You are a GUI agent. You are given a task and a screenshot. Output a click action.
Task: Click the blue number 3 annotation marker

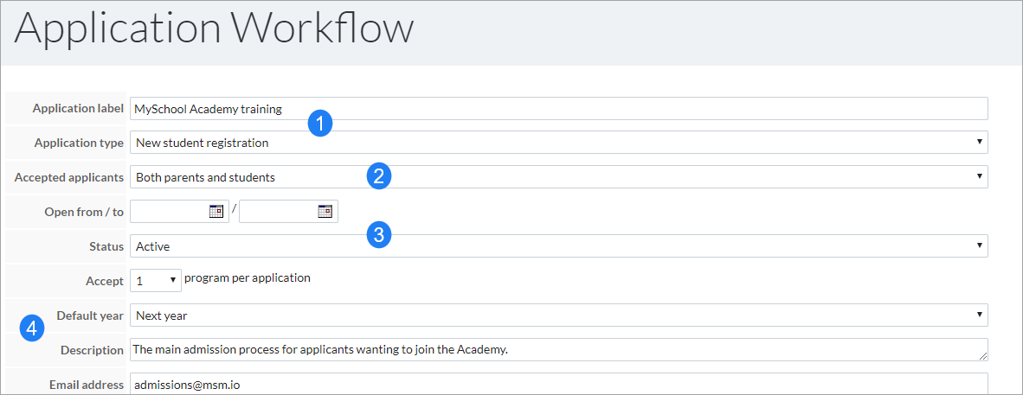pos(379,234)
